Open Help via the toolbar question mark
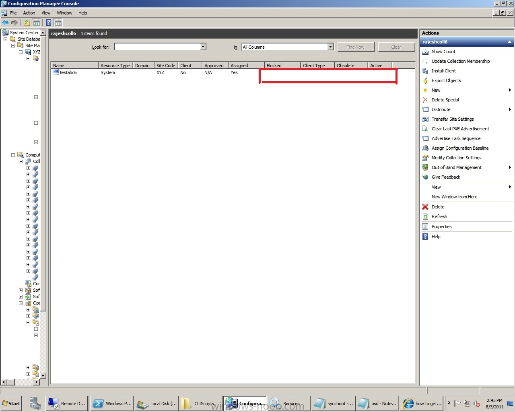 (x=48, y=23)
